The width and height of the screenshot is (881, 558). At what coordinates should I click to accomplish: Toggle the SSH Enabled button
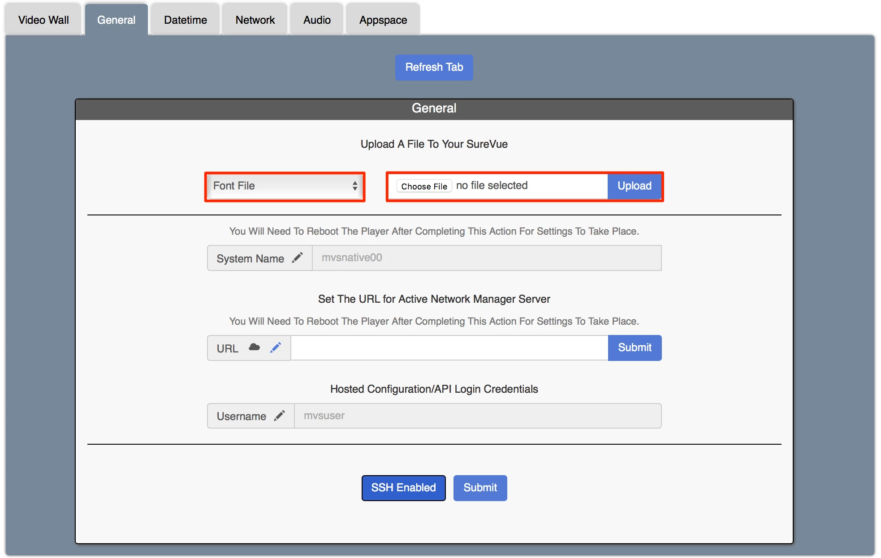(403, 488)
